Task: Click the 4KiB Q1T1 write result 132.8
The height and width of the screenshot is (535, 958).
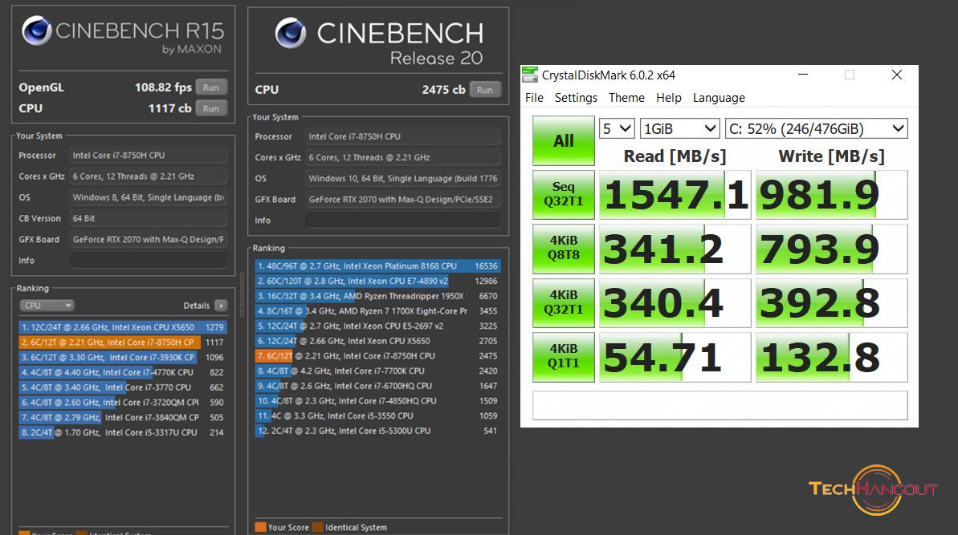Action: tap(832, 357)
